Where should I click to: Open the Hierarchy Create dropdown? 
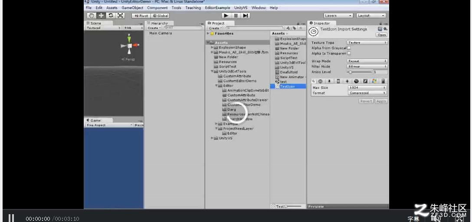point(154,28)
